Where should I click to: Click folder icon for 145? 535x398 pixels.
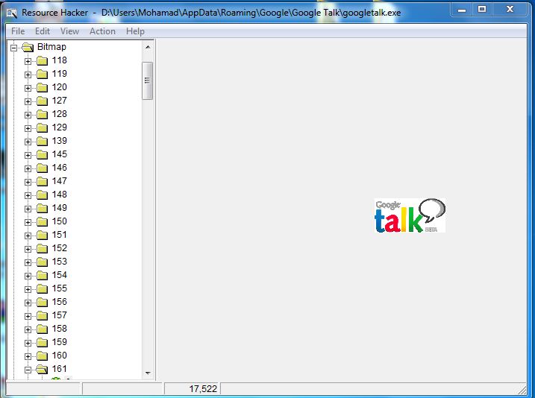pyautogui.click(x=42, y=155)
